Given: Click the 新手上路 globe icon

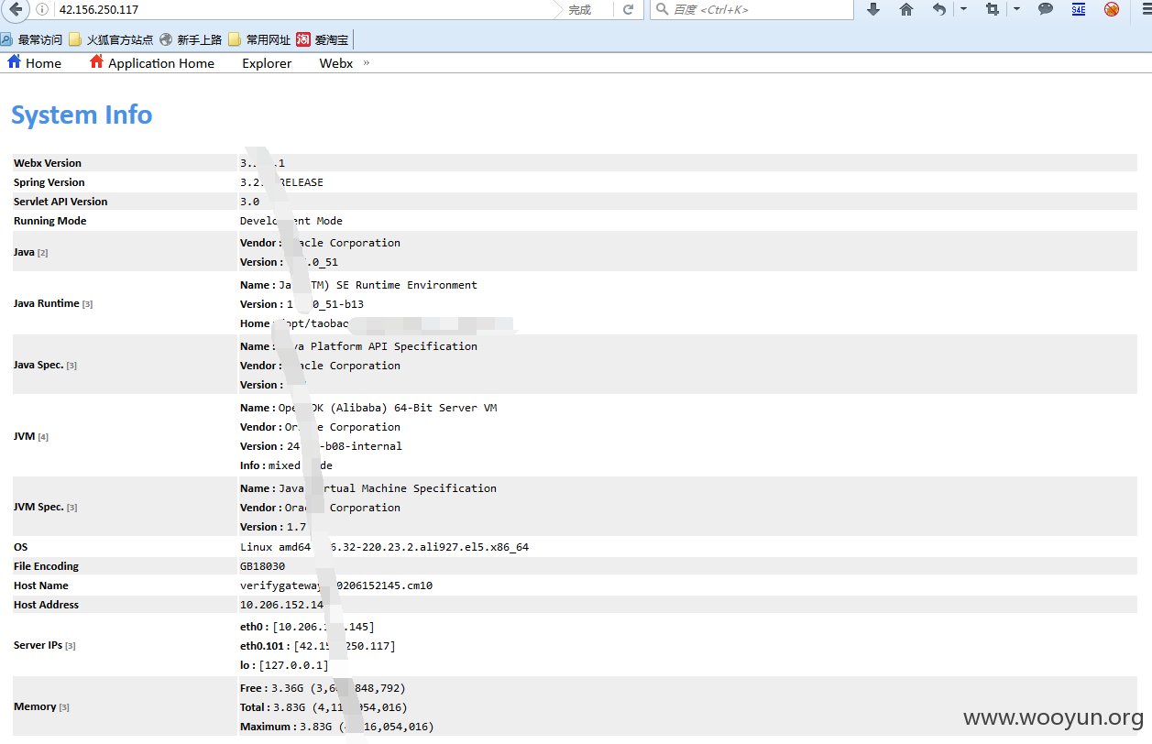Looking at the screenshot, I should (166, 39).
